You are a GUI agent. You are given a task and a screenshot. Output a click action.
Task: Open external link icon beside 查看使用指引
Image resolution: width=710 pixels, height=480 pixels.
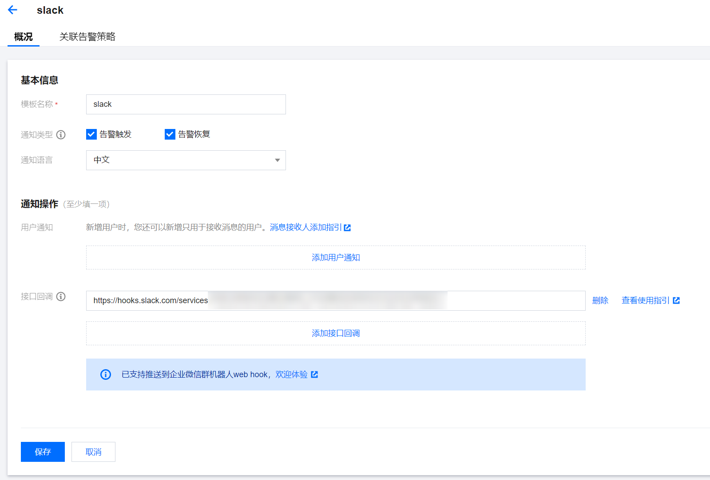(676, 300)
